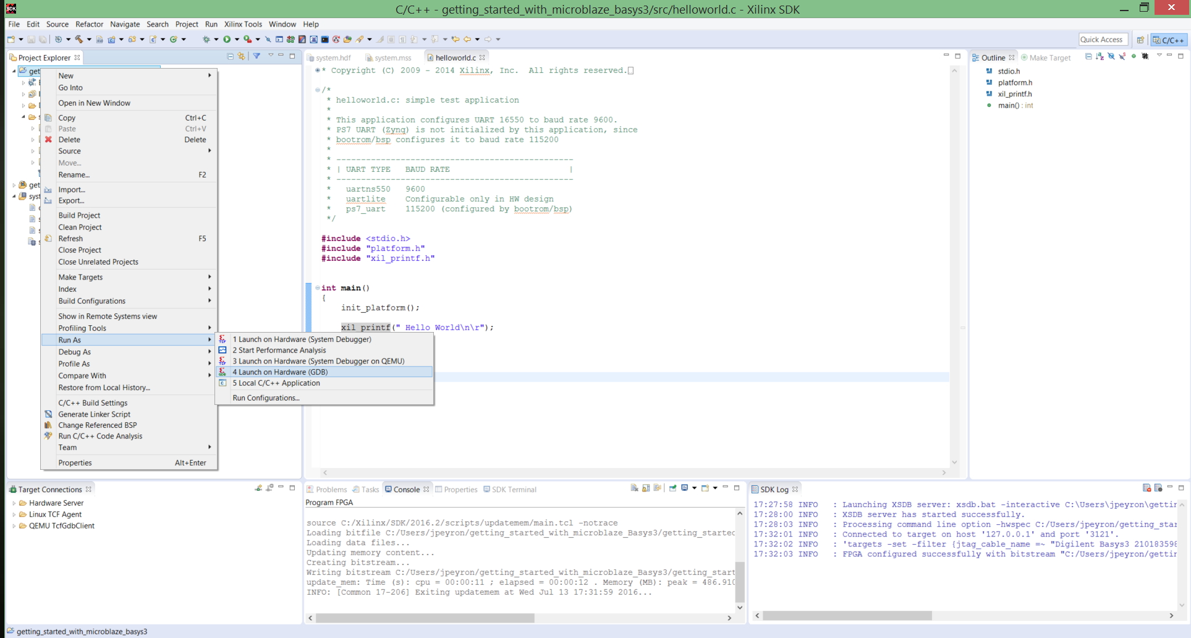Click the Console horizontal scrollbar thumb
The image size is (1191, 638).
click(425, 618)
